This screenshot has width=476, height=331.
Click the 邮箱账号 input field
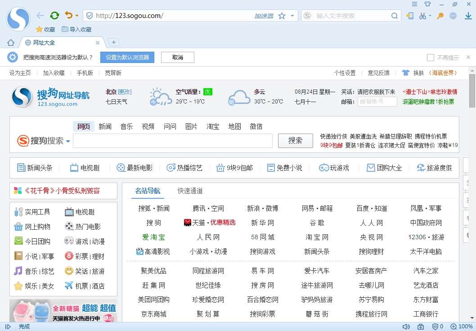[377, 102]
